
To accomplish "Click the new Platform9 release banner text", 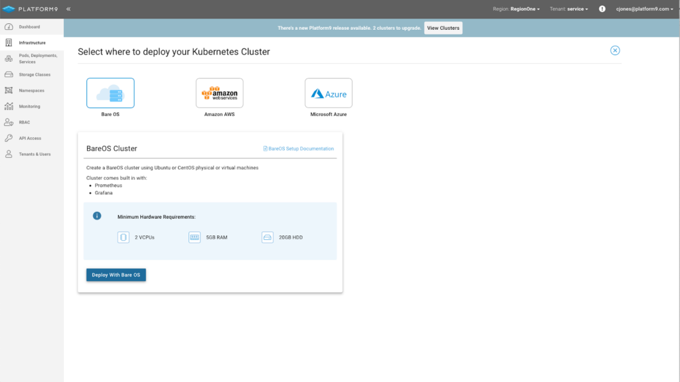I will [x=349, y=28].
